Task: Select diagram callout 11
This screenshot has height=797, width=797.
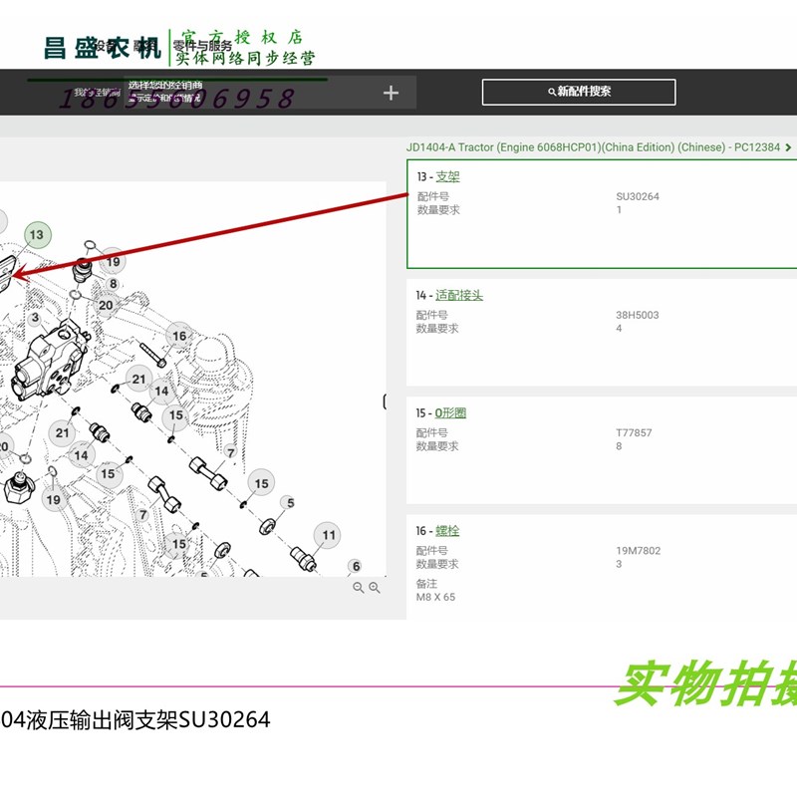Action: pos(328,535)
